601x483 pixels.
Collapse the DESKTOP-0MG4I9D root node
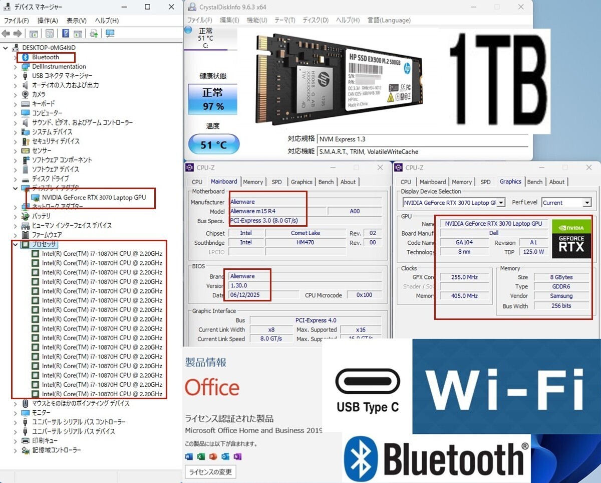[6, 48]
